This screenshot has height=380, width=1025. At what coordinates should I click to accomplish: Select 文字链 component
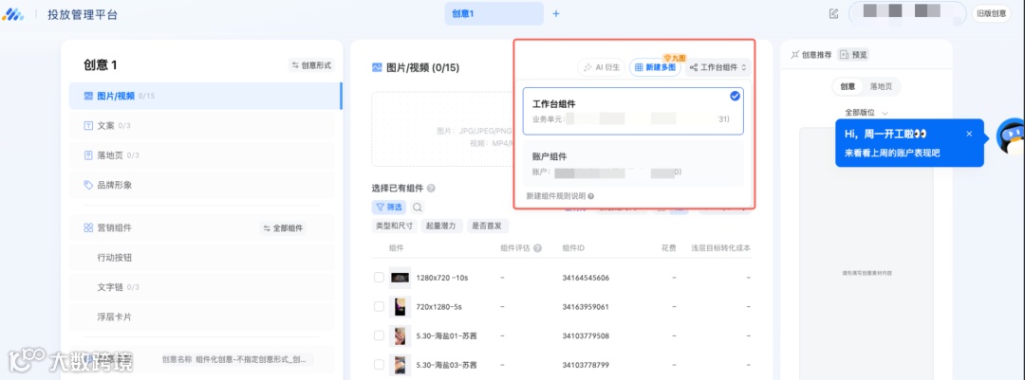pos(202,286)
